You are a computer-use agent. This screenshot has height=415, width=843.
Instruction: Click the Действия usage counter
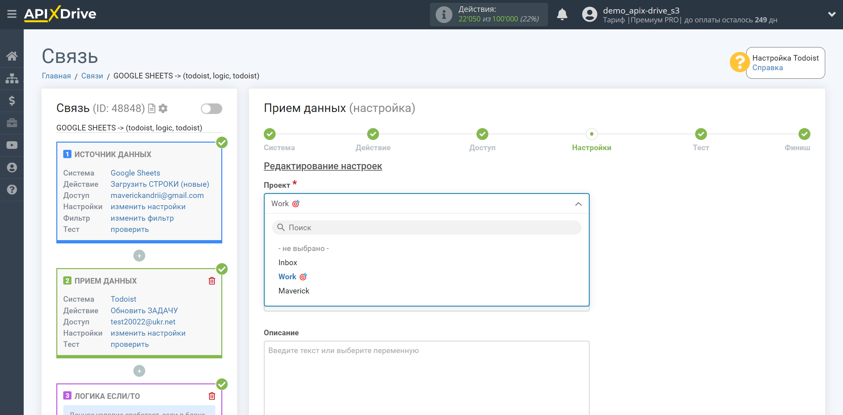point(489,14)
